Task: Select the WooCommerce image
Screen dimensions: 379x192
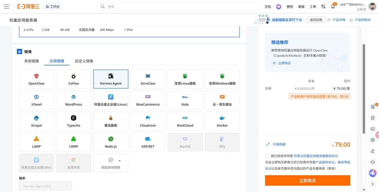Action: coord(148,100)
